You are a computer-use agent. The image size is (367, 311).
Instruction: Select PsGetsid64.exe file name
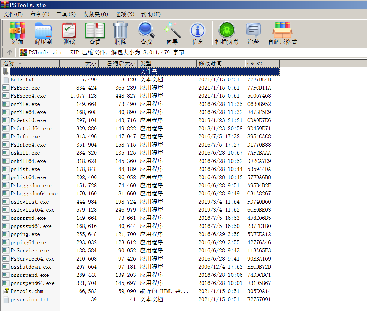pyautogui.click(x=31, y=128)
